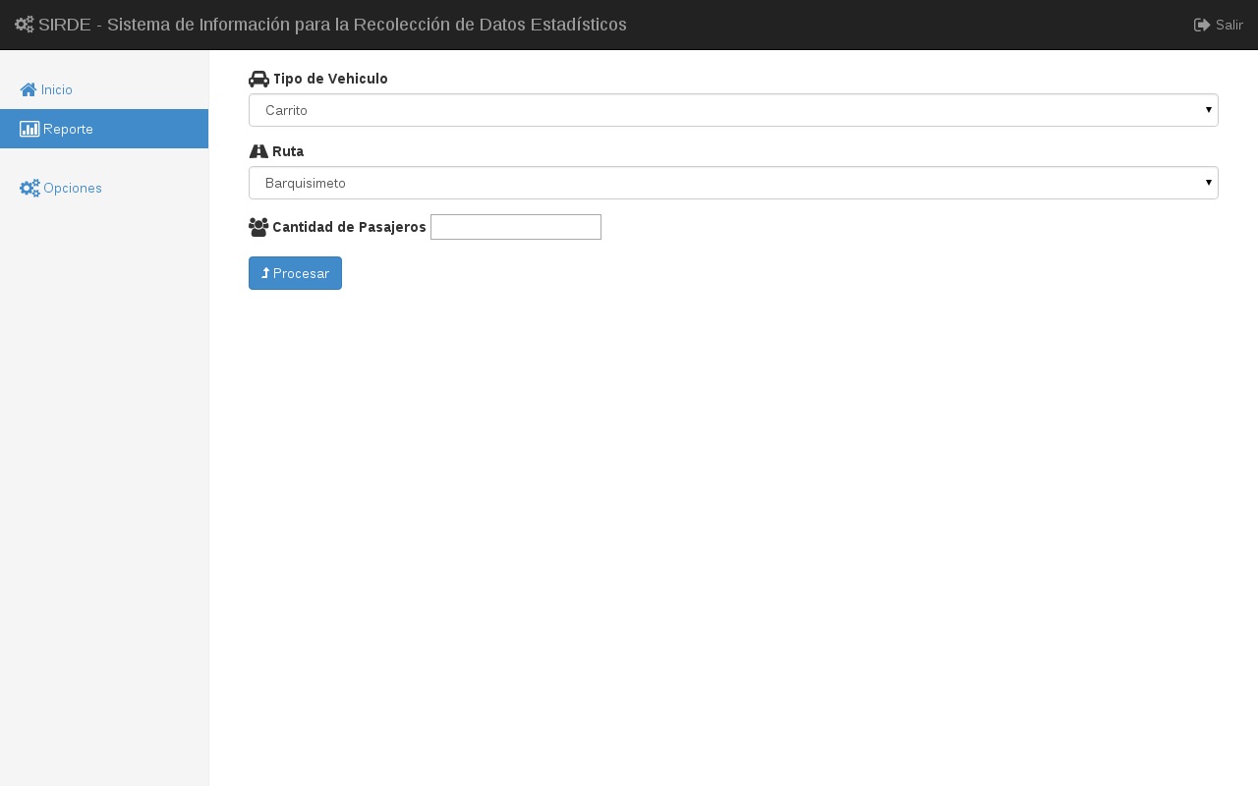Click the group icon by Cantidad de Pasajeros
The image size is (1258, 786).
click(258, 227)
